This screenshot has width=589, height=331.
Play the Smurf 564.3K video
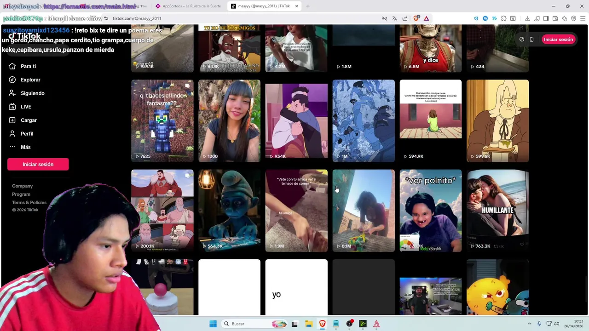click(229, 211)
